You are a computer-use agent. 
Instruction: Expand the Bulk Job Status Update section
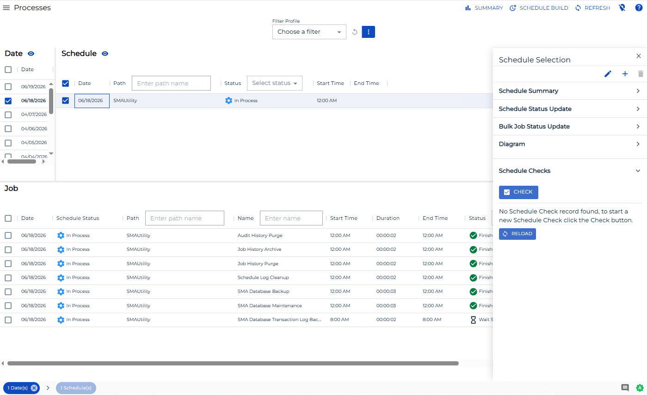click(x=568, y=127)
